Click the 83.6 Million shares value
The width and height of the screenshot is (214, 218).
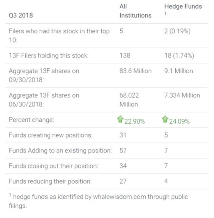(135, 71)
